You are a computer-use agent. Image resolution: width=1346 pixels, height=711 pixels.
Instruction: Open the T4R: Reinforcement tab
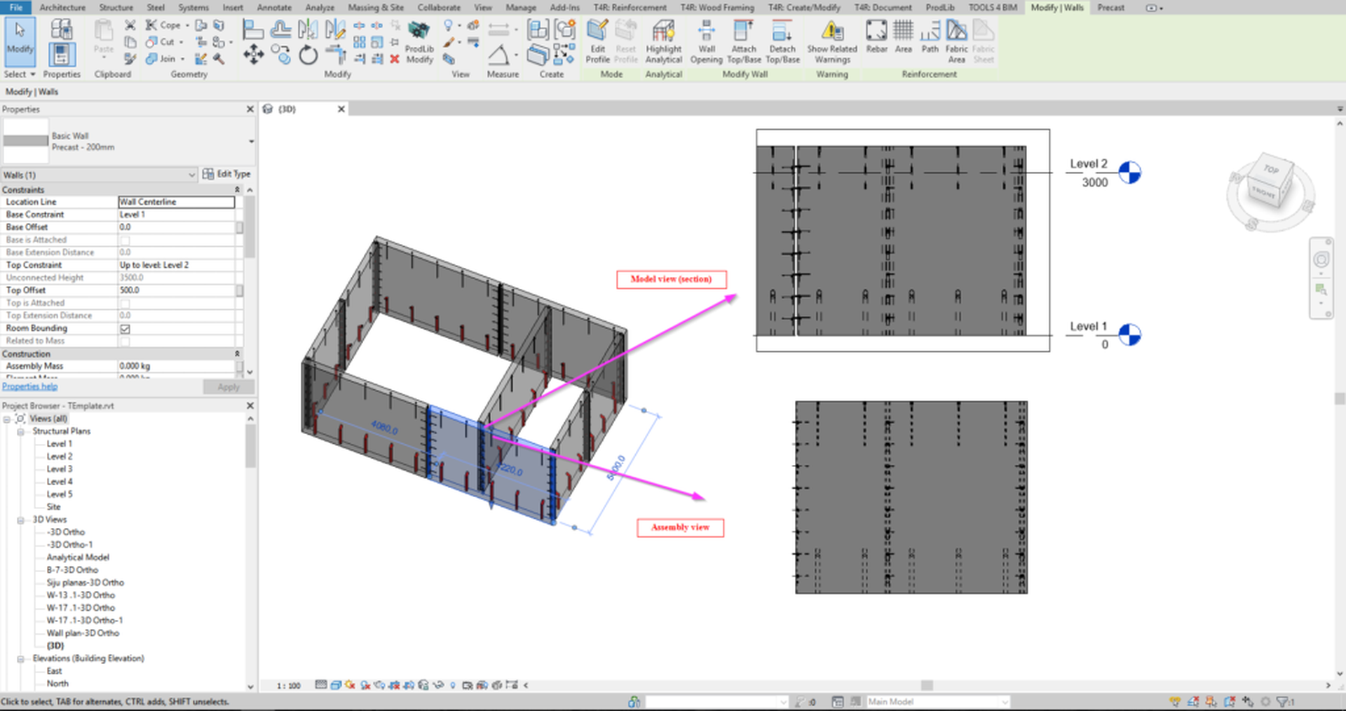point(629,8)
